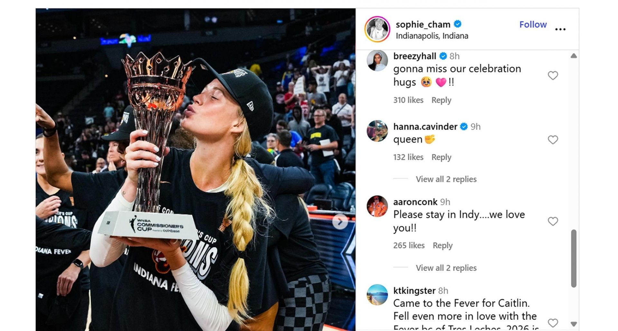This screenshot has width=618, height=331.
Task: Like breezyhall's comment with the heart icon
Action: tap(553, 76)
